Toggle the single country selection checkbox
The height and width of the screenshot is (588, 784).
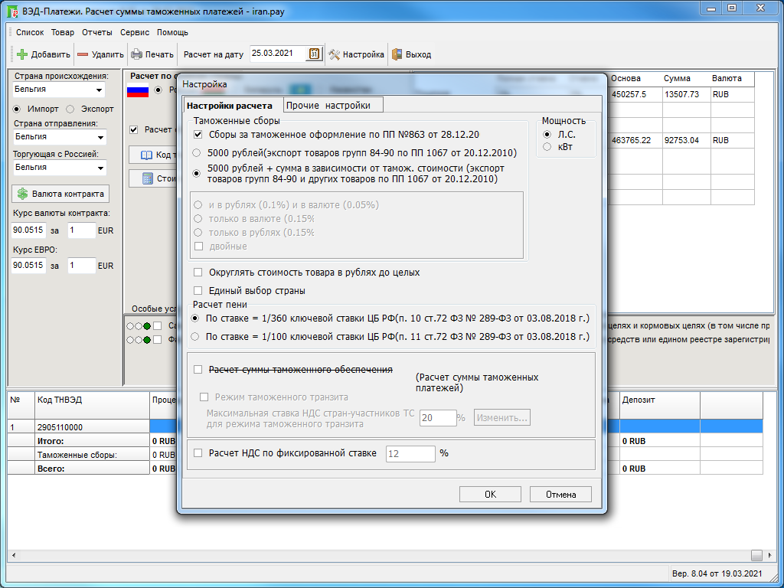[x=198, y=291]
